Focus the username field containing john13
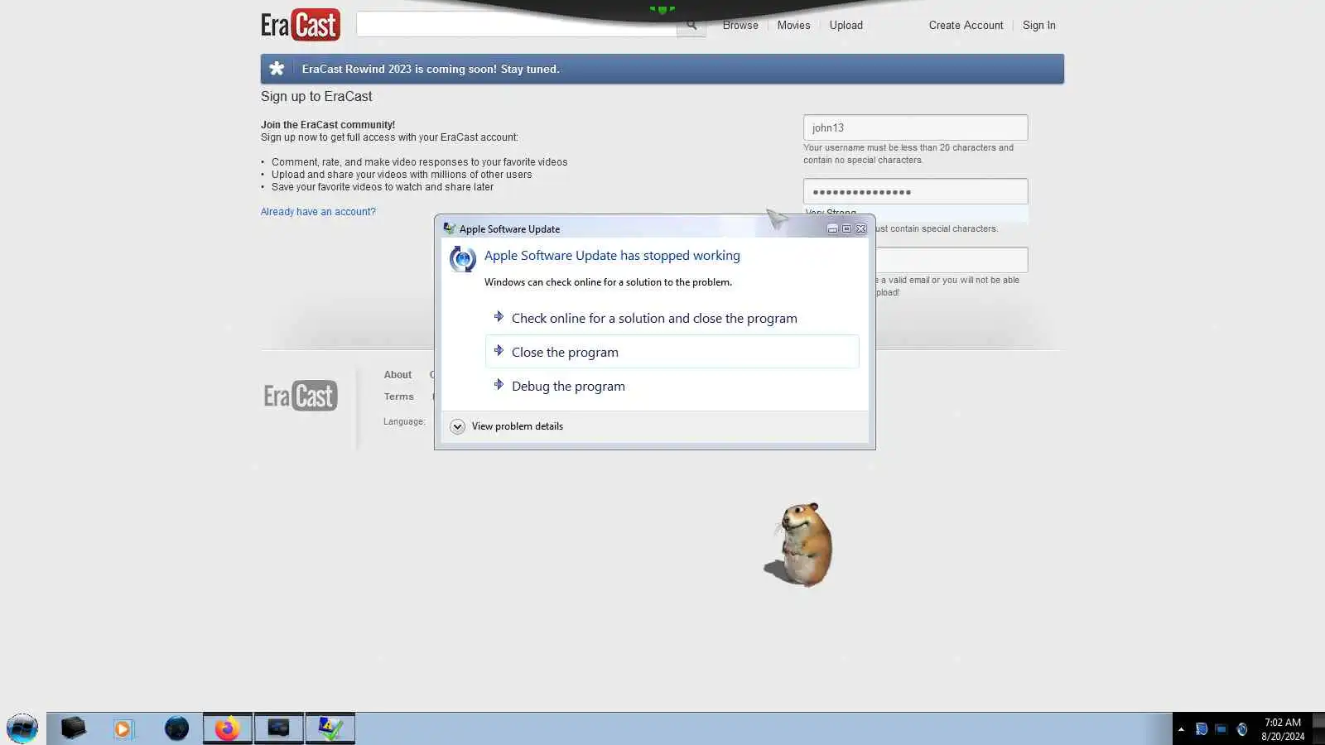The width and height of the screenshot is (1325, 745). (x=915, y=127)
